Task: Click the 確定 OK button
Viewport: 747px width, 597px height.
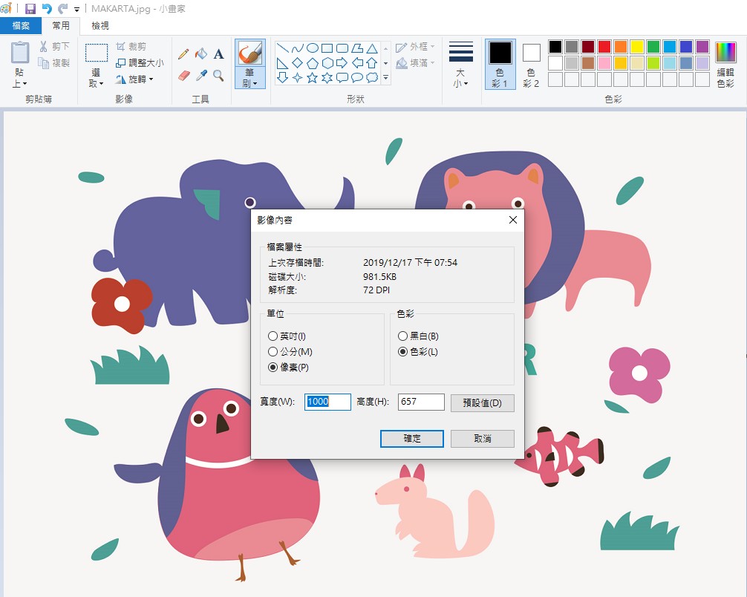Action: click(412, 439)
